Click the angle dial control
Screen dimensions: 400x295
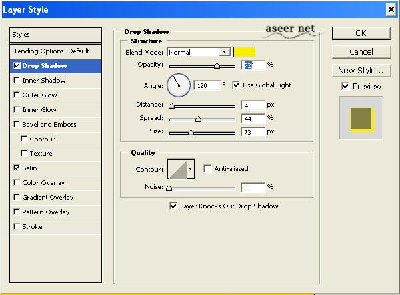point(179,85)
